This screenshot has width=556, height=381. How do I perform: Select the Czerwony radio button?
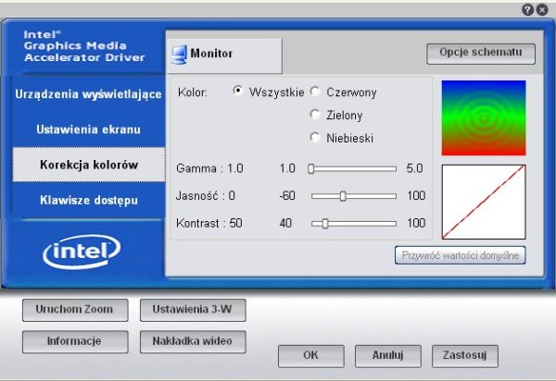pyautogui.click(x=315, y=92)
